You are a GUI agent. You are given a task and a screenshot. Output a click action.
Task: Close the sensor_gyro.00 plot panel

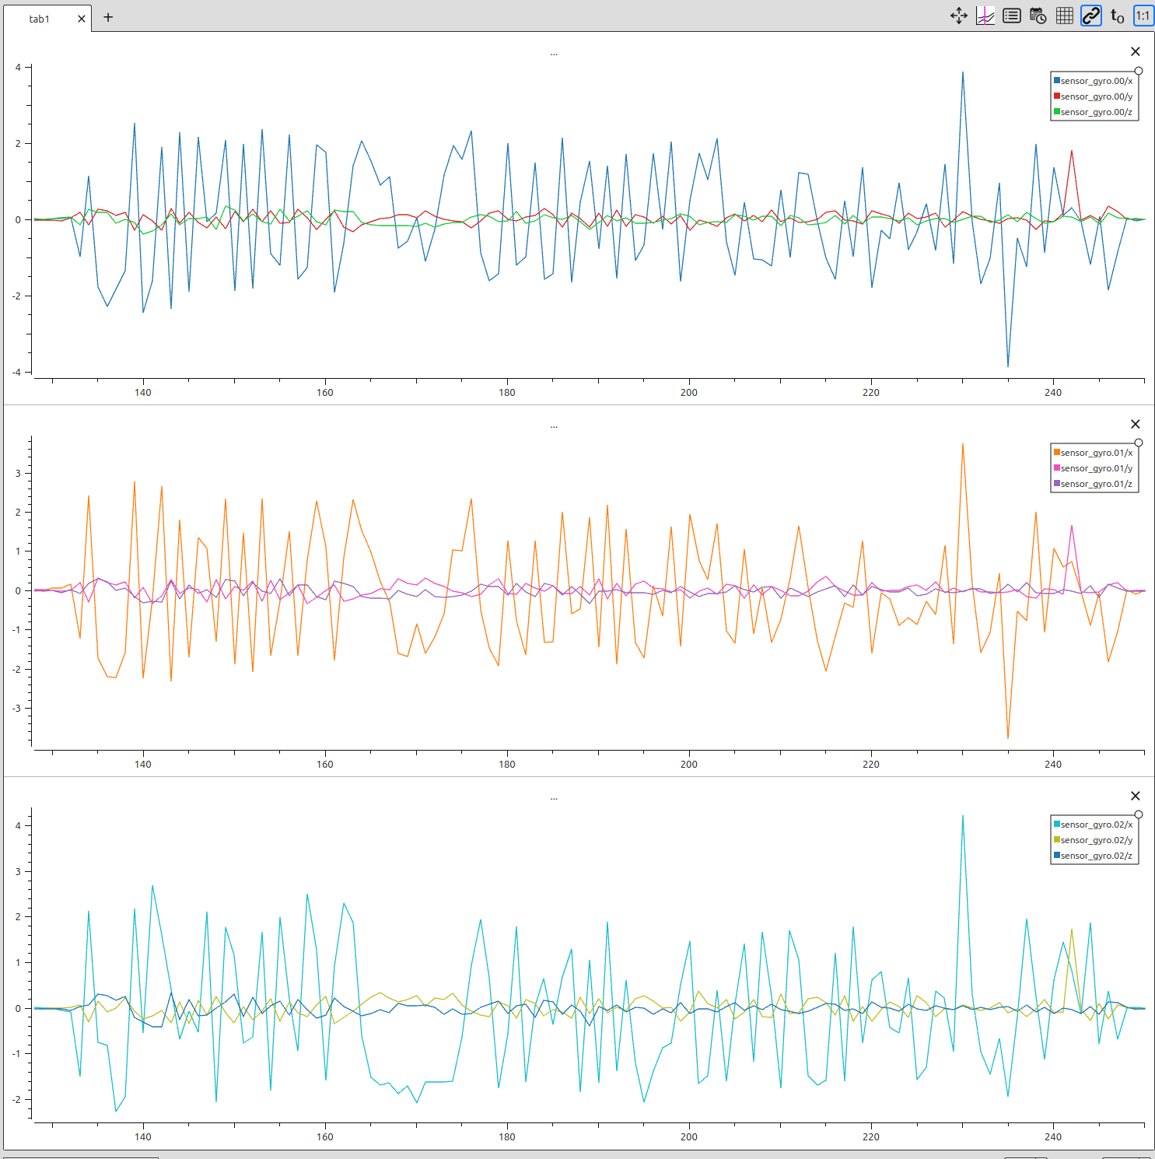point(1136,51)
